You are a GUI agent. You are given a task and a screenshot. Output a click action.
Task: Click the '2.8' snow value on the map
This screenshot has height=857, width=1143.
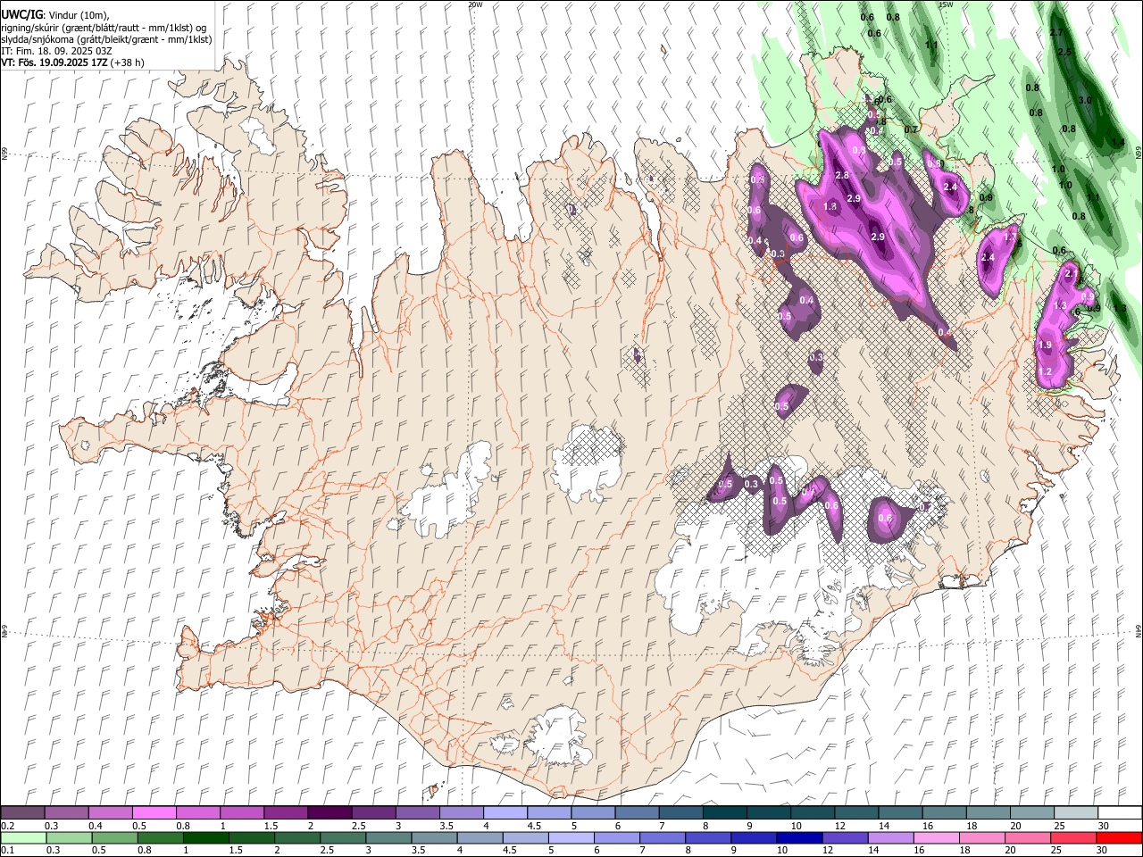point(841,175)
